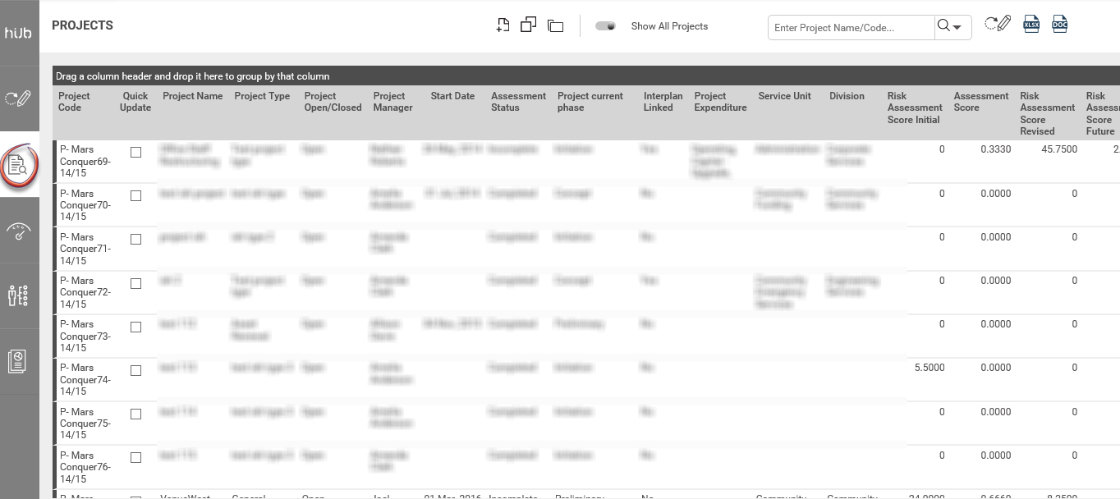Select project code P- Mars Conquer74-14/15
This screenshot has width=1120, height=499.
(x=85, y=379)
